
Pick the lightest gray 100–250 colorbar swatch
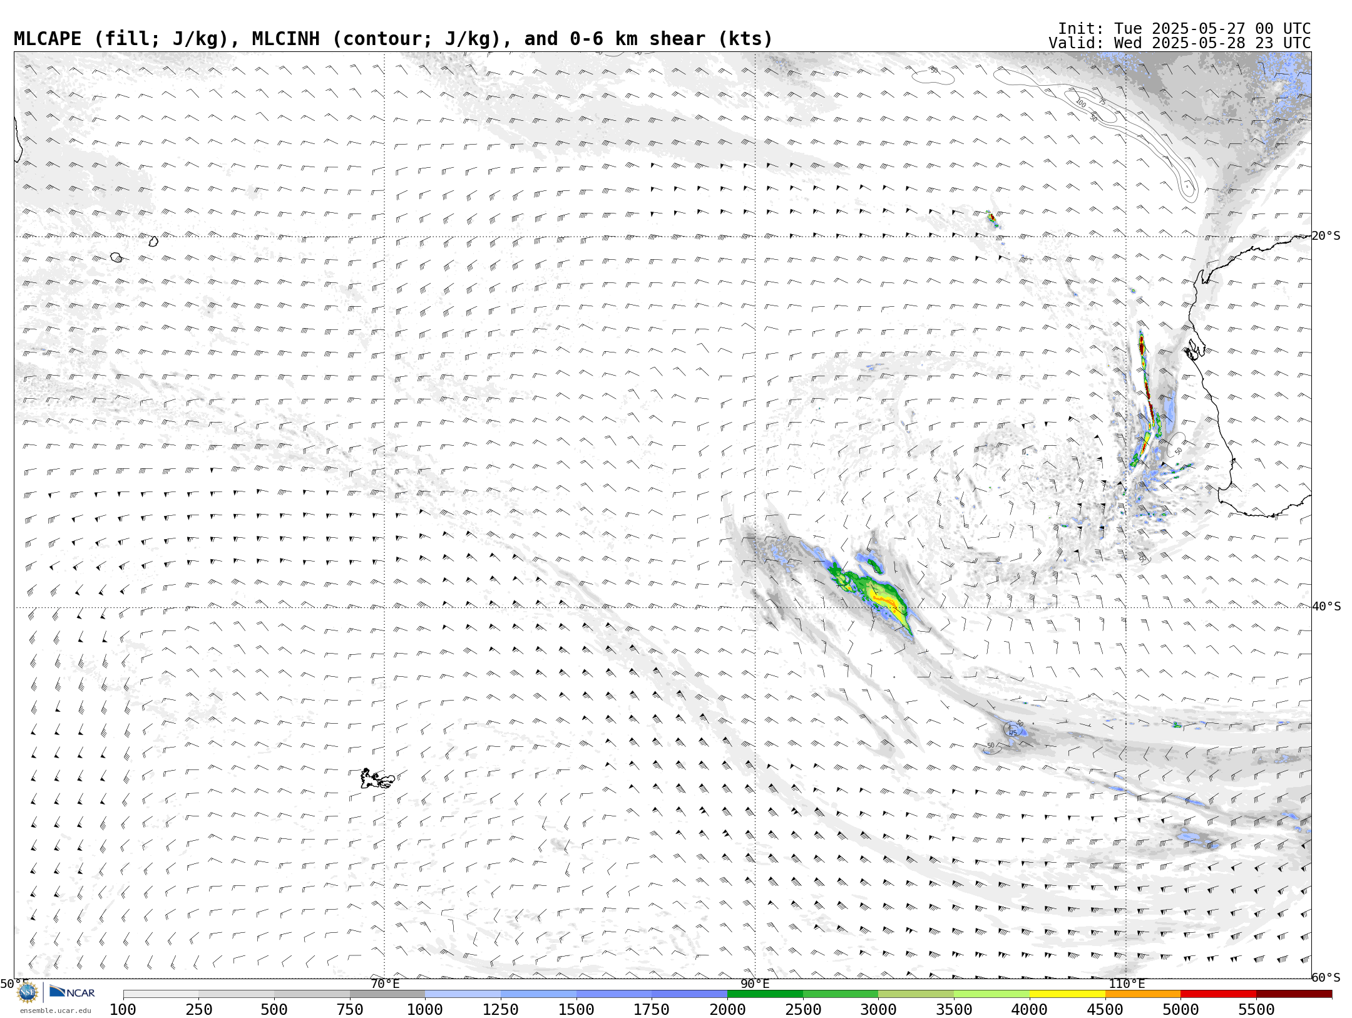pos(161,994)
